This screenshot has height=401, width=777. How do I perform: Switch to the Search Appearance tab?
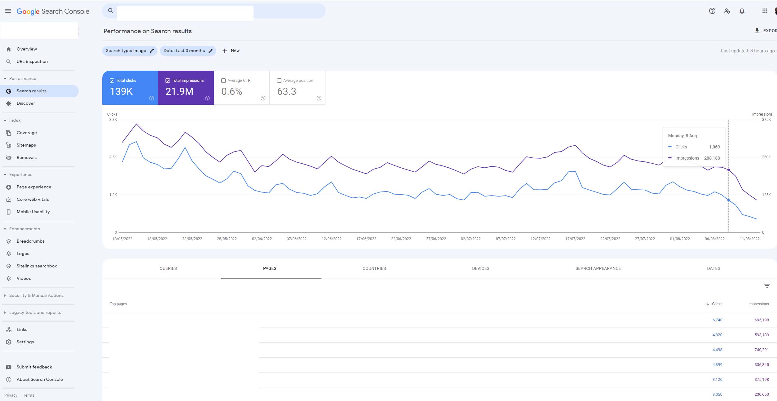(x=598, y=269)
